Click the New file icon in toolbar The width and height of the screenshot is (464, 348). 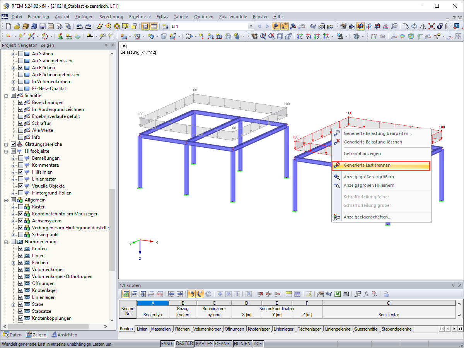coord(9,26)
